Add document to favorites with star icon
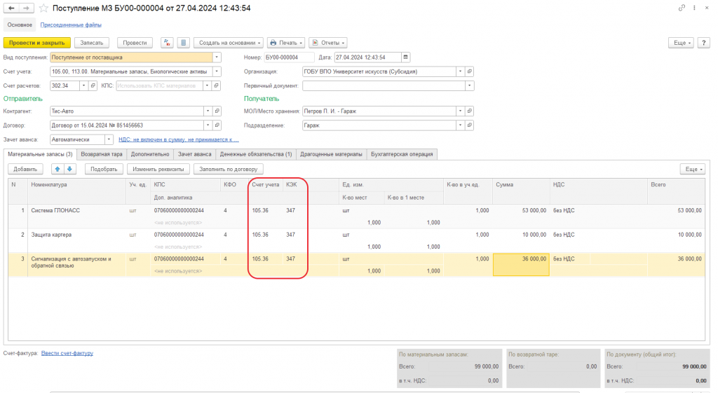 43,8
